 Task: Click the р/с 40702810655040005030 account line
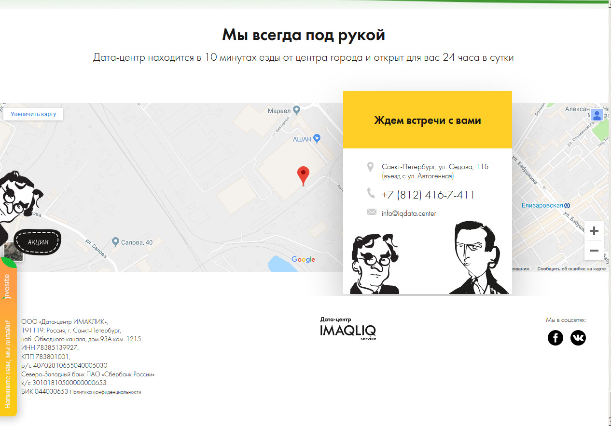click(x=64, y=365)
